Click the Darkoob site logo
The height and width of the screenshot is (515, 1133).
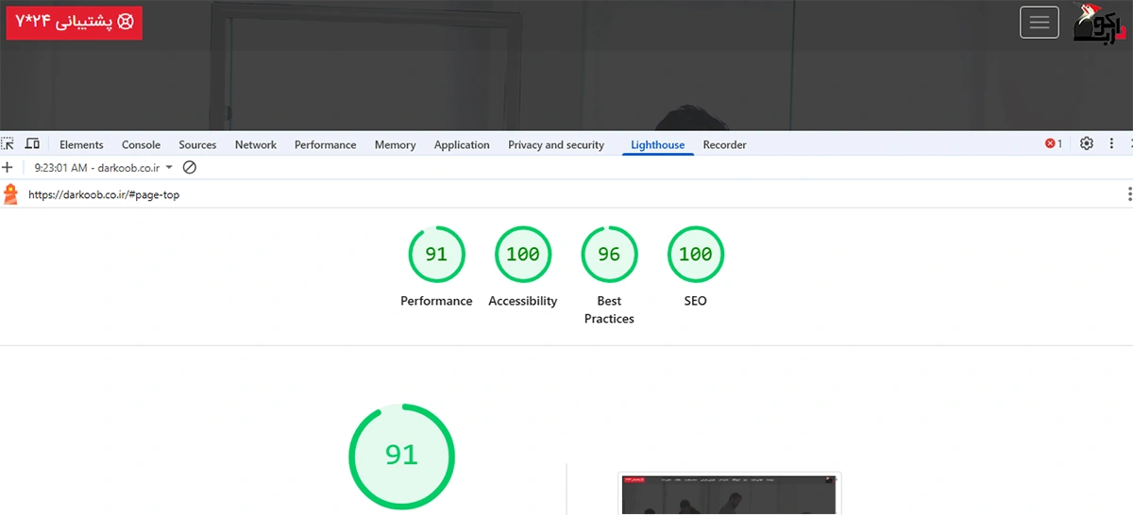coord(1100,24)
